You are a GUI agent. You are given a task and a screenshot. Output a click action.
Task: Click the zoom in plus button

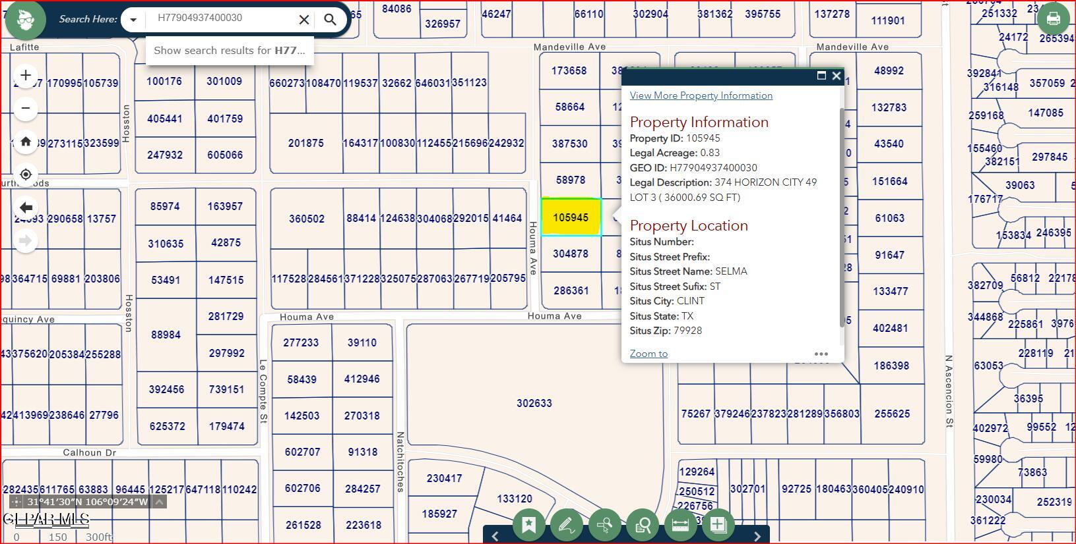(x=26, y=75)
